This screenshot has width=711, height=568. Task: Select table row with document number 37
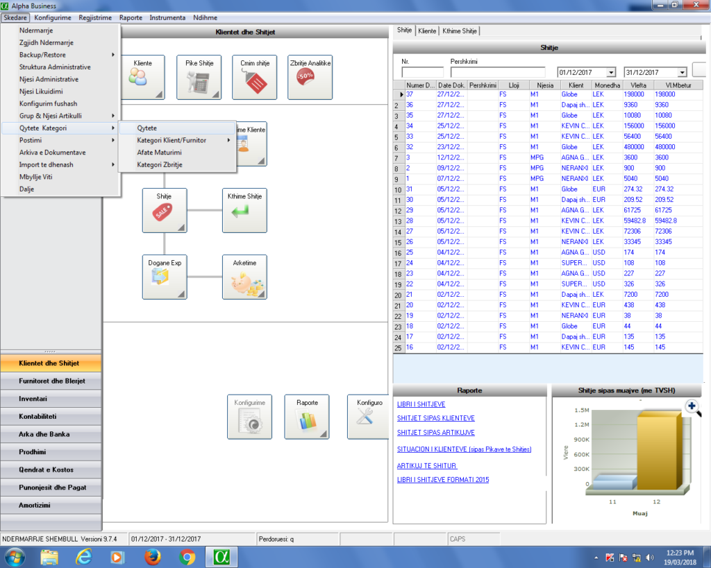point(548,94)
